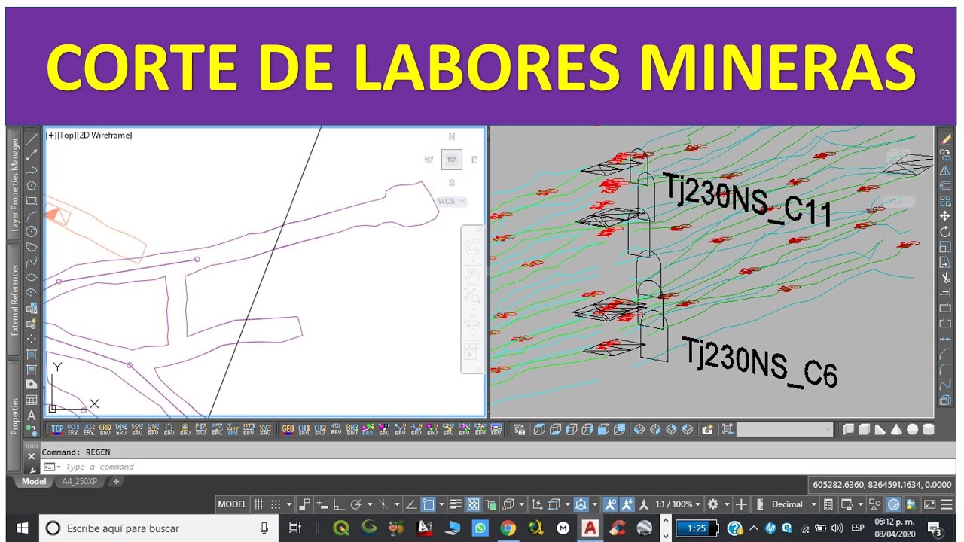The height and width of the screenshot is (542, 964).
Task: Click the CH1 ERV toolbar icon
Action: (x=304, y=429)
